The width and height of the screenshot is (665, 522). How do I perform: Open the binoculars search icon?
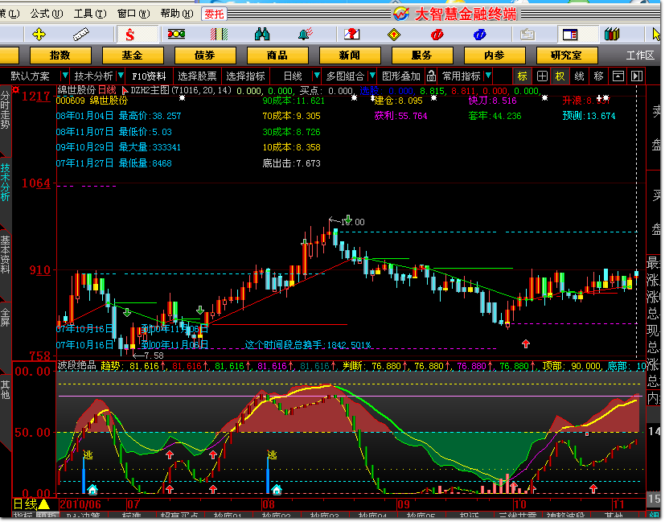click(262, 34)
